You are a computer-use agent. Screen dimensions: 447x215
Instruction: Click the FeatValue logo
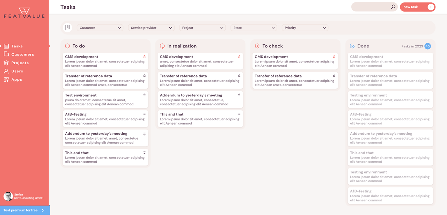pos(24,13)
